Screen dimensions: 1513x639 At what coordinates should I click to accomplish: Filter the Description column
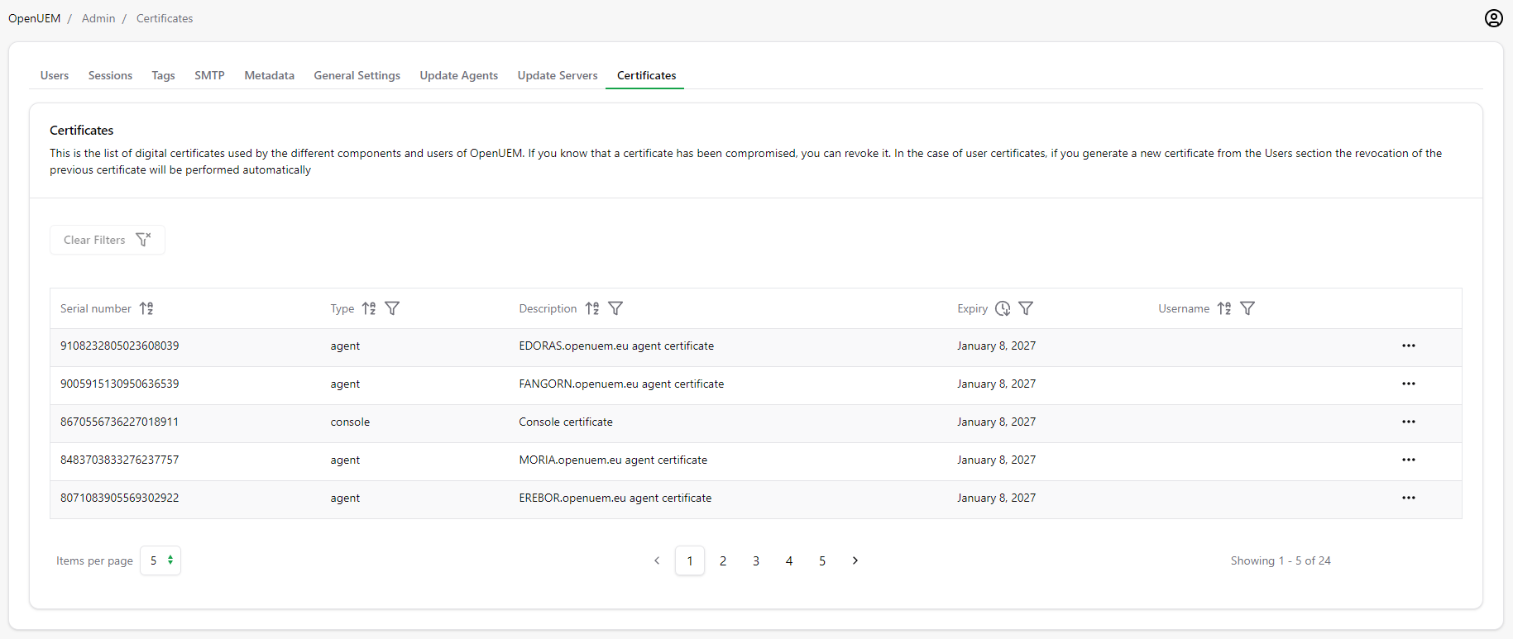tap(615, 308)
